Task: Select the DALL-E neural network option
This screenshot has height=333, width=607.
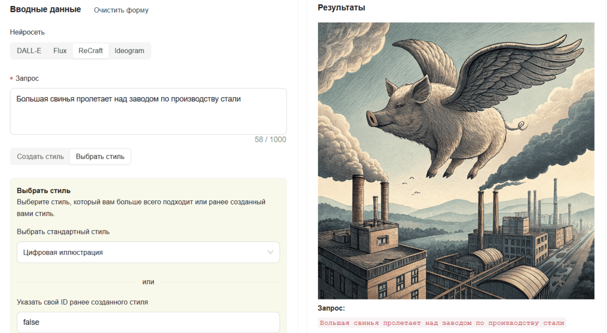Action: tap(29, 51)
